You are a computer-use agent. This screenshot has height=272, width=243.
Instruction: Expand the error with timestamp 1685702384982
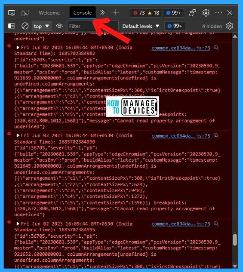(18, 48)
